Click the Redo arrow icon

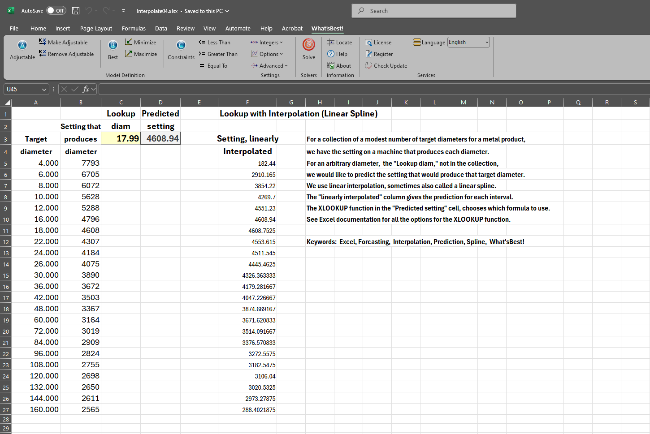click(x=106, y=11)
